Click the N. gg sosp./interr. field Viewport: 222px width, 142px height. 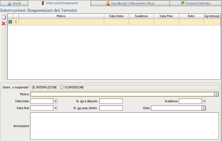coord(111,108)
